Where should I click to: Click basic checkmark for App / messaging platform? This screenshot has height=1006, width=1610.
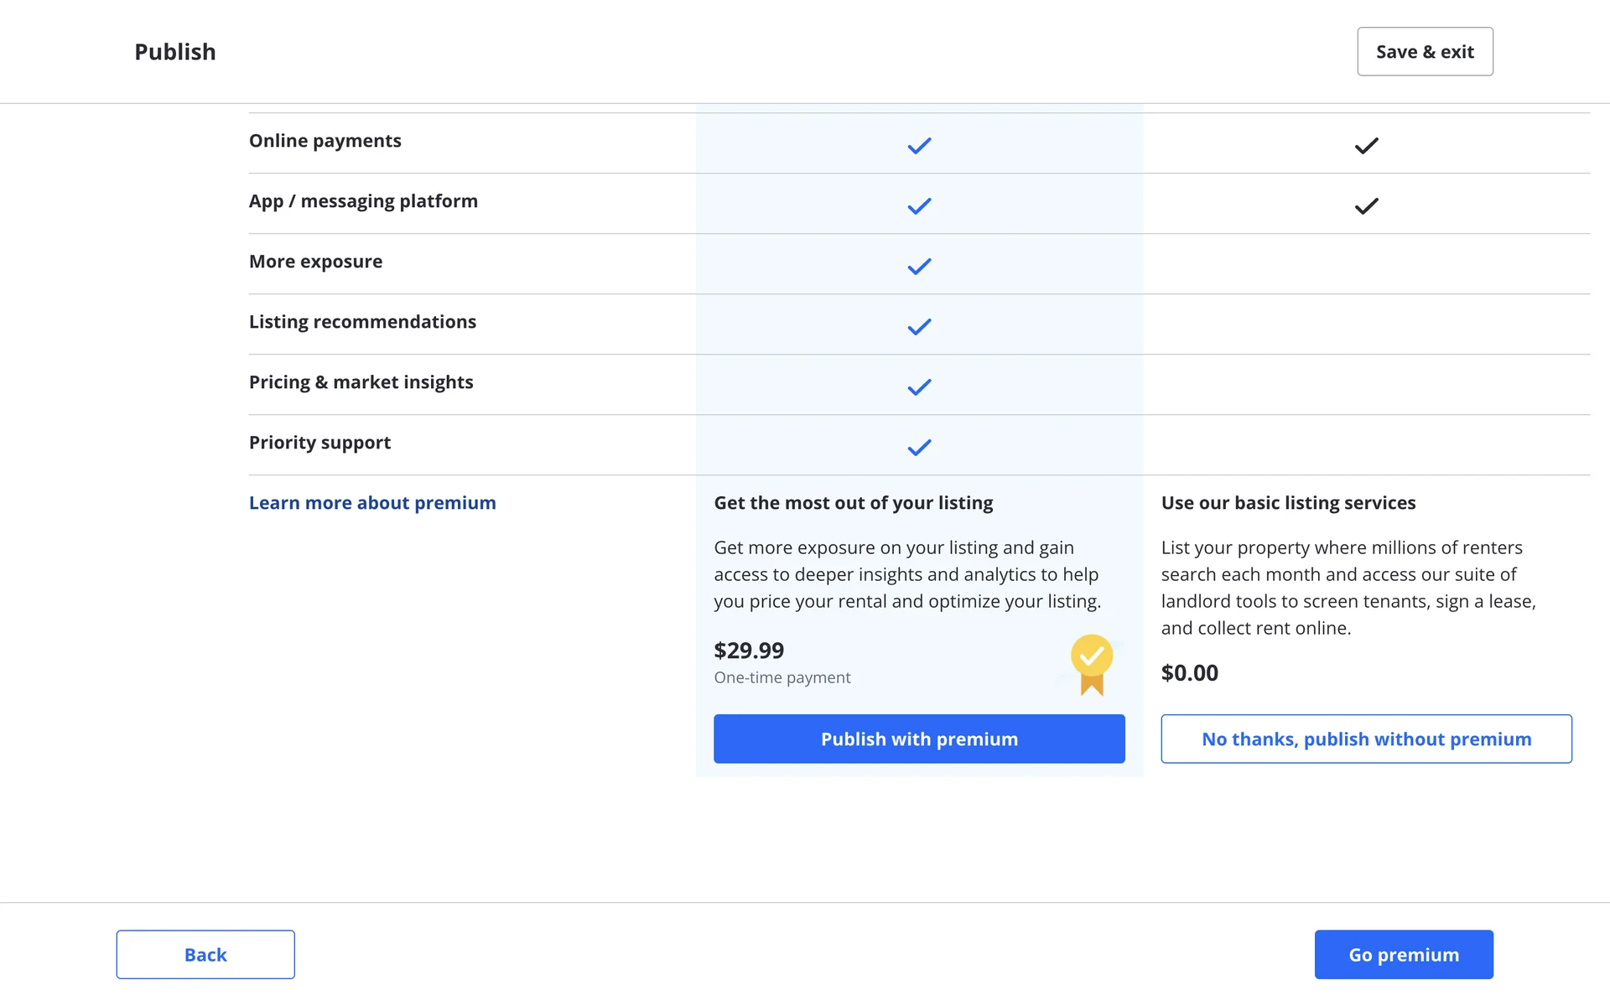coord(1366,206)
